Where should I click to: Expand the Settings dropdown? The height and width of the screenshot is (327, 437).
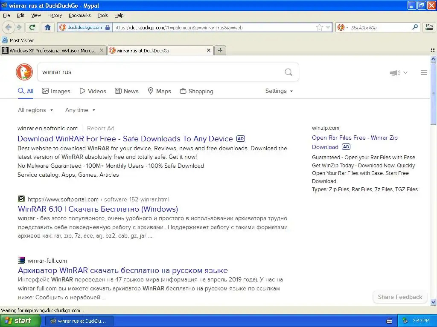(279, 91)
